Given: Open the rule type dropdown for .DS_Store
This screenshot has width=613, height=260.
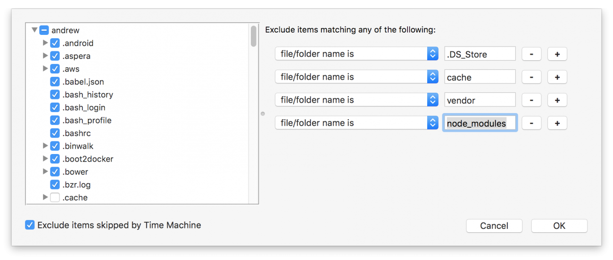Looking at the screenshot, I should click(x=356, y=54).
